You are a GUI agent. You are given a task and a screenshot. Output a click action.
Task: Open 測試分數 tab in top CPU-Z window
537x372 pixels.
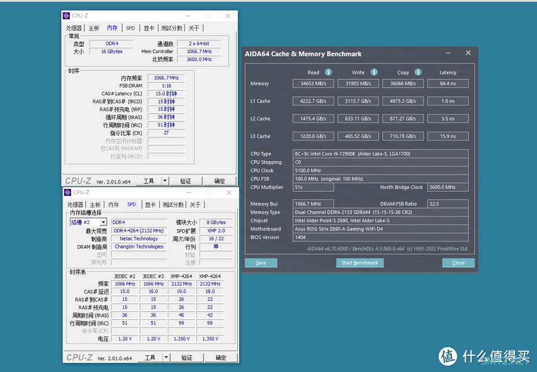[172, 28]
